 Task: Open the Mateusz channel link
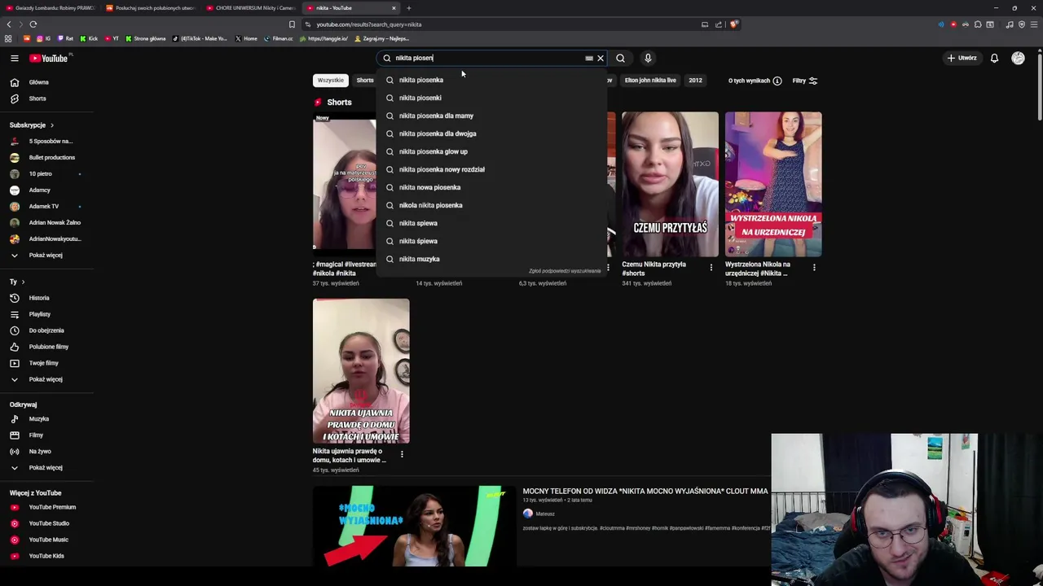pyautogui.click(x=545, y=514)
